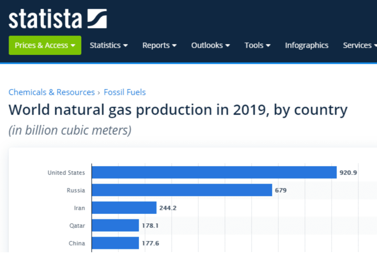Select the Russia bar in chart

point(182,190)
